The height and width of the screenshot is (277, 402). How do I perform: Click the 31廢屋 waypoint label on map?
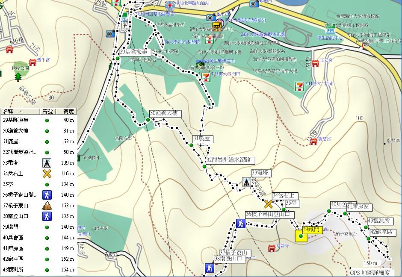[203, 139]
